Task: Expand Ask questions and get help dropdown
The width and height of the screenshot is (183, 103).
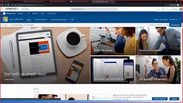Action: [x=68, y=20]
